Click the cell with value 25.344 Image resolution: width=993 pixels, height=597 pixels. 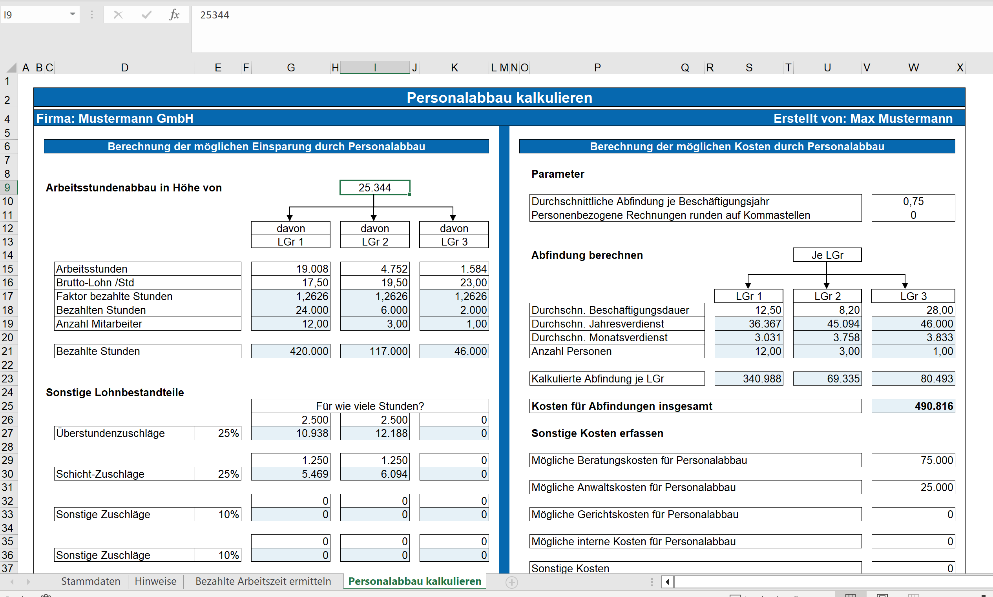pyautogui.click(x=375, y=187)
